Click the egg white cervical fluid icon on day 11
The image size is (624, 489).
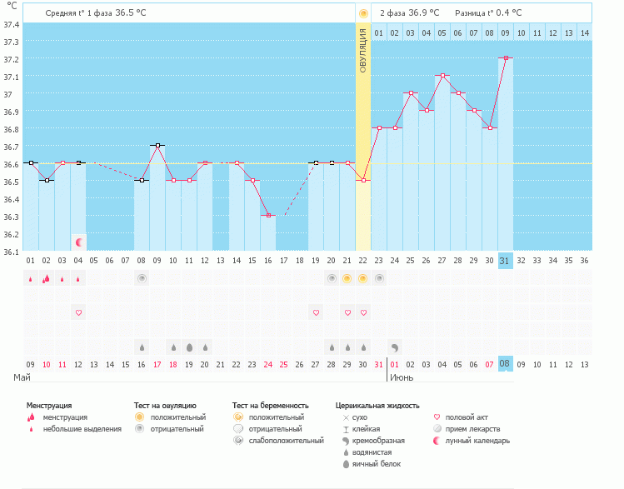point(189,347)
